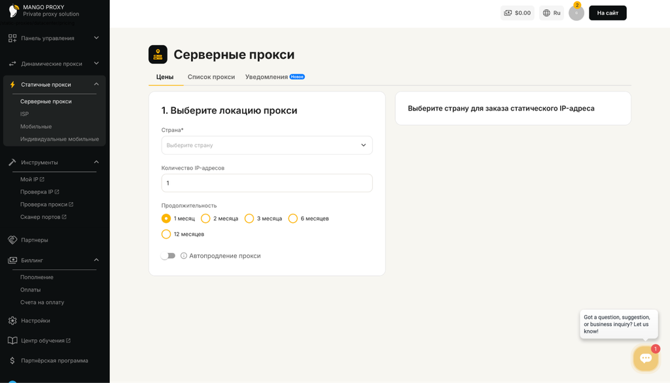This screenshot has width=670, height=383.
Task: Open the Счета на оплату link
Action: point(43,303)
